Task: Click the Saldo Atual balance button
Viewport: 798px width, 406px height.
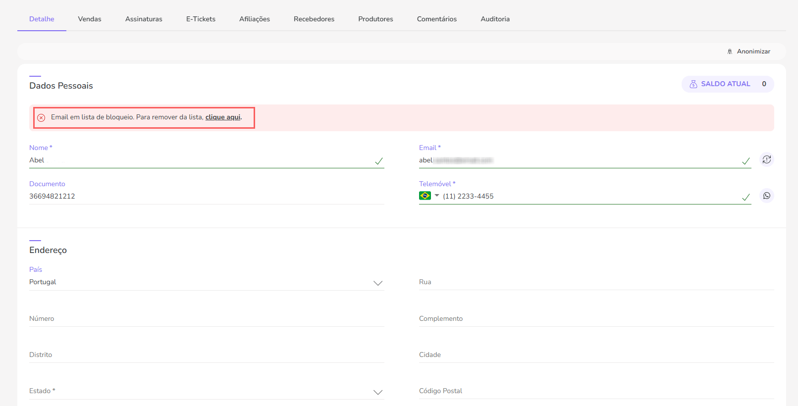Action: tap(727, 84)
